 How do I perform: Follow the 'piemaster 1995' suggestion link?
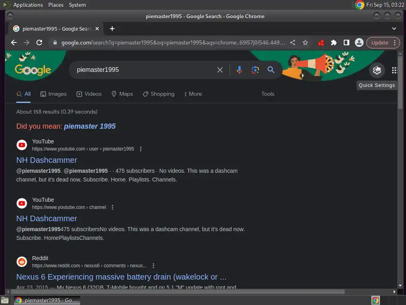tap(90, 126)
